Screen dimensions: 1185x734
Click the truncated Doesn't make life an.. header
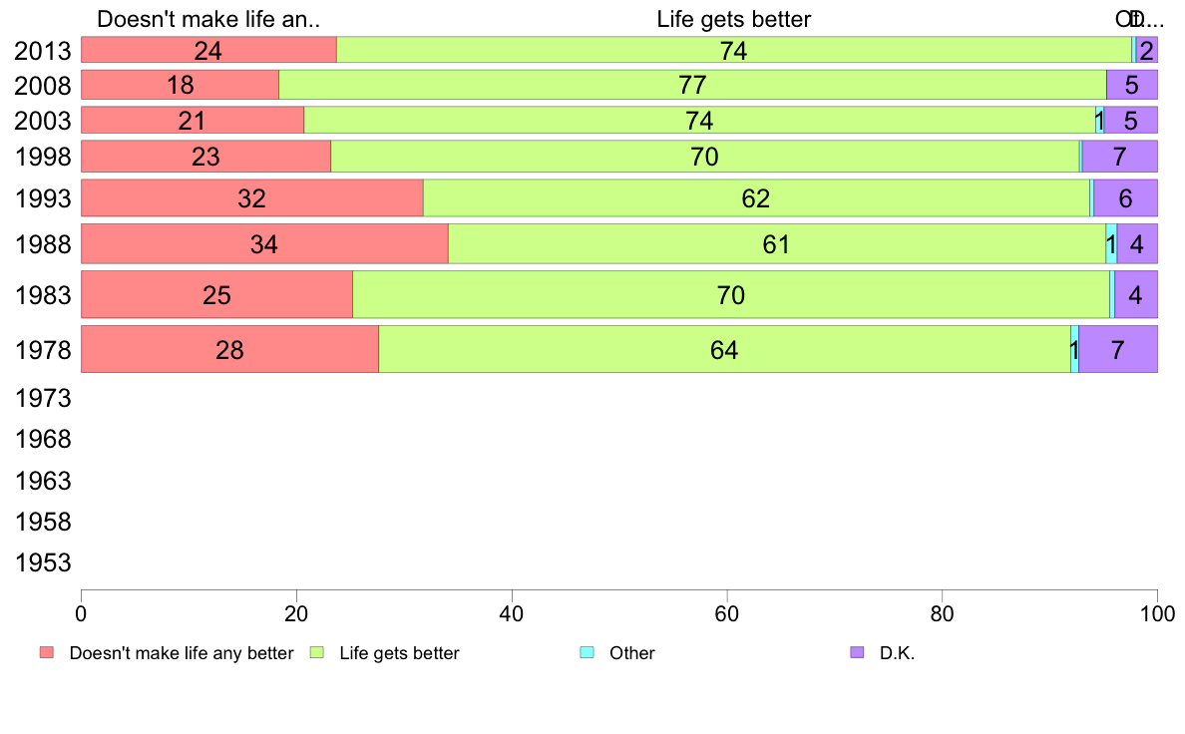pyautogui.click(x=208, y=19)
